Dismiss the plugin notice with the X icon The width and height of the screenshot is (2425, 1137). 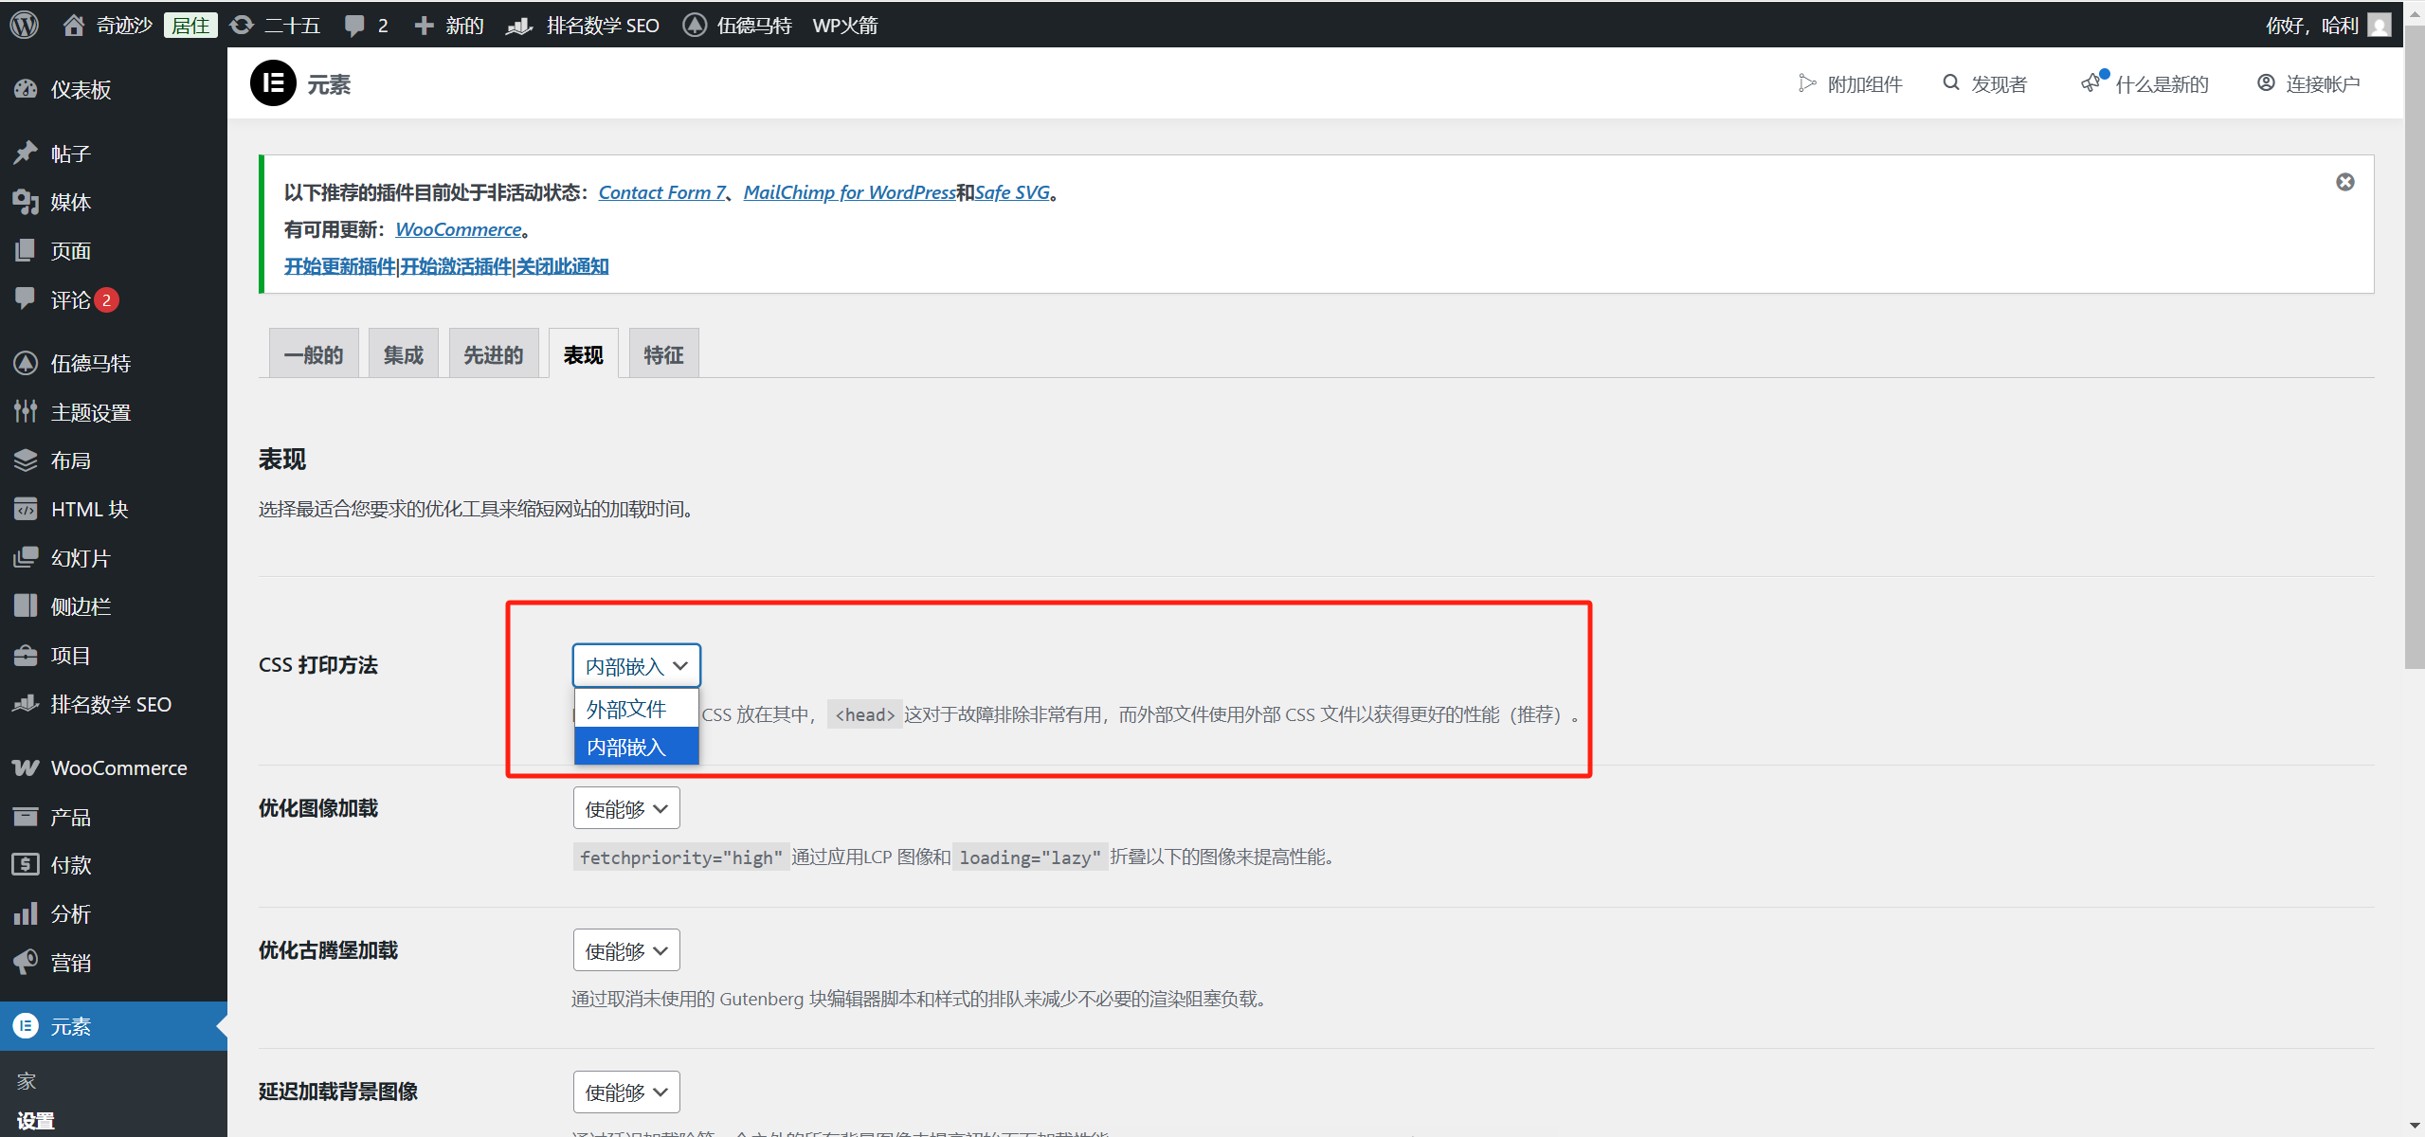tap(2344, 182)
